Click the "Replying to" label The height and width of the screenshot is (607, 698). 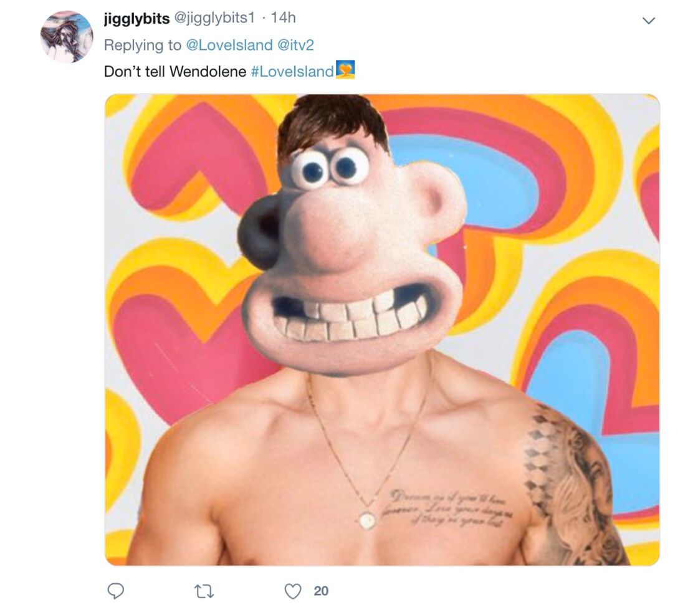tap(143, 45)
